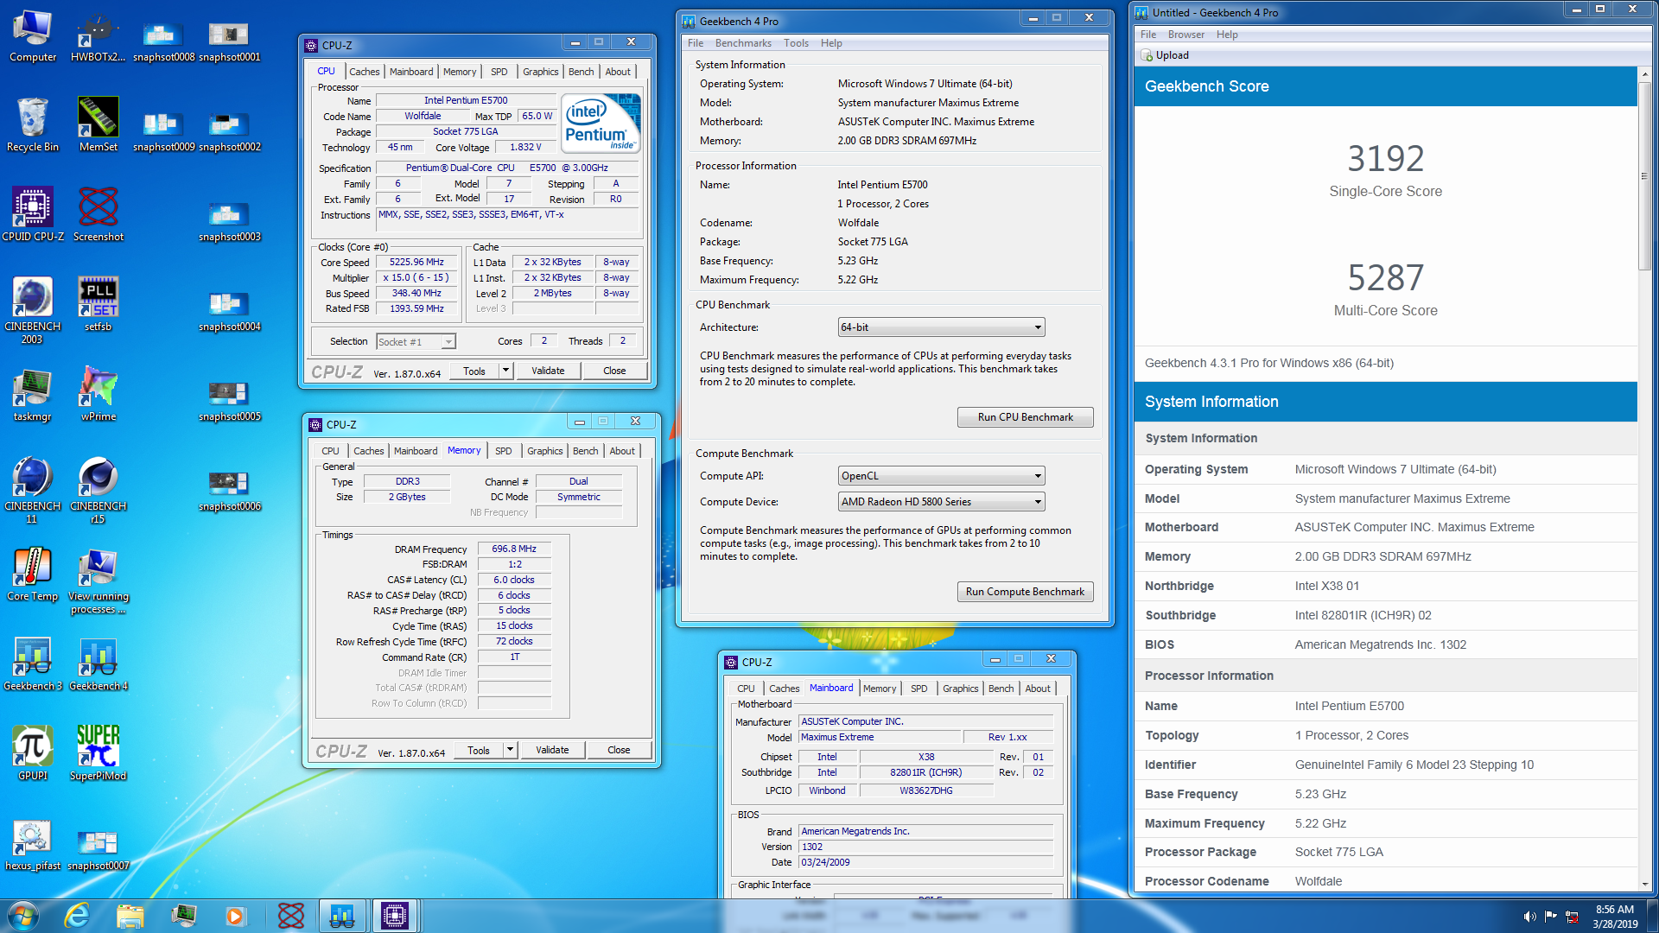
Task: Open the taskmgr desktop shortcut
Action: pos(33,395)
